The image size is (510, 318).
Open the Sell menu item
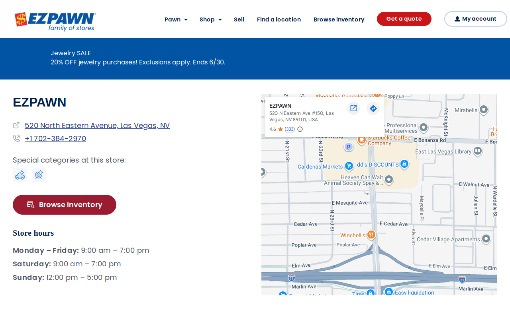coord(239,19)
